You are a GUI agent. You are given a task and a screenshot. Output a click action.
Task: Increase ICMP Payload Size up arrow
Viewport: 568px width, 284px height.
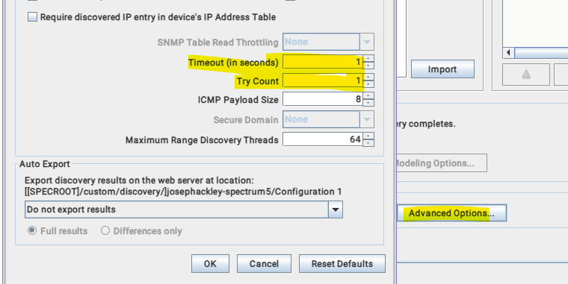tap(368, 95)
